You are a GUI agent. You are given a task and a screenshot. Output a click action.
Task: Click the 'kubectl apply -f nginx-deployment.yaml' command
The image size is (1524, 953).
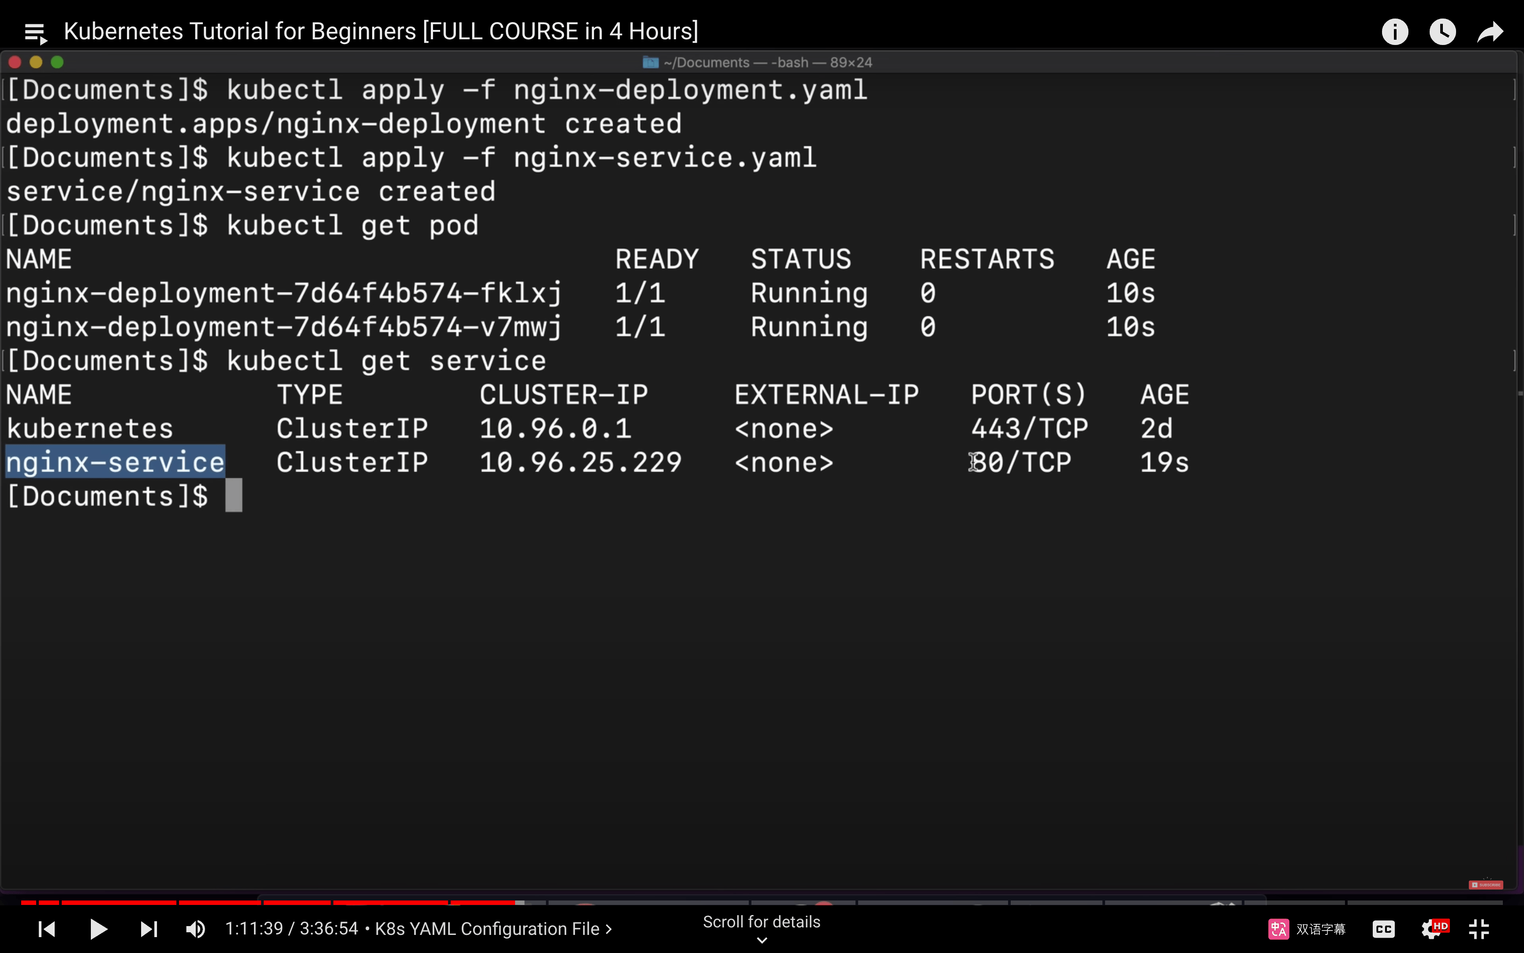[x=547, y=90]
